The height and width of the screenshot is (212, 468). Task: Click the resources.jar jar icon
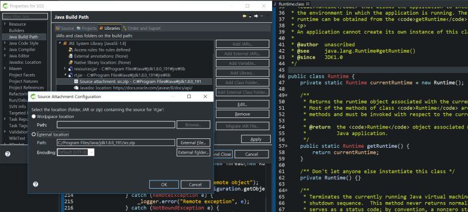[71, 68]
